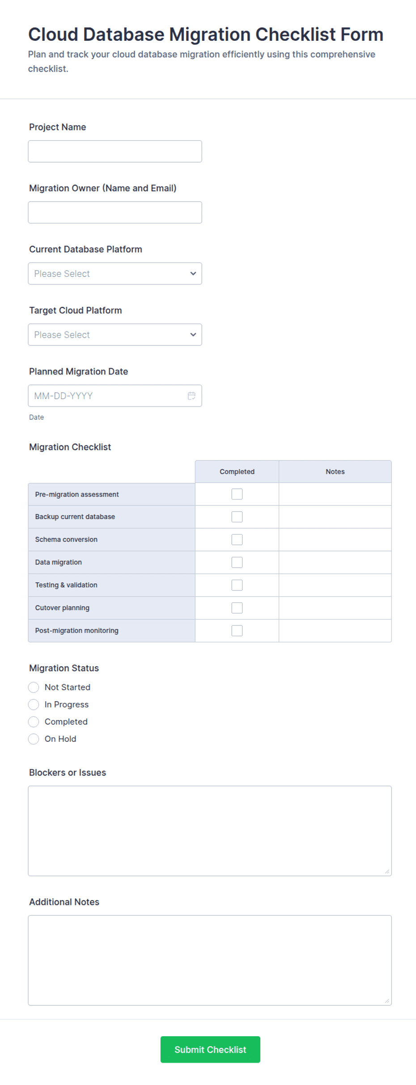
Task: Click the Migration Owner input field
Action: tap(115, 212)
